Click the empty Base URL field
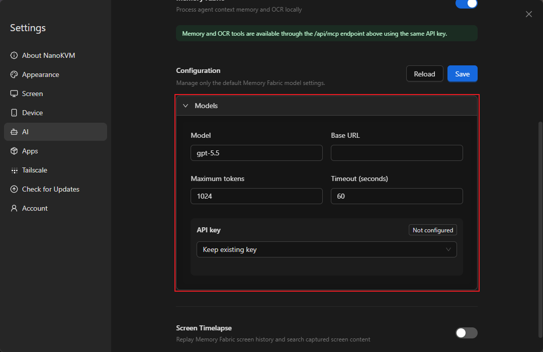This screenshot has height=352, width=543. (397, 153)
